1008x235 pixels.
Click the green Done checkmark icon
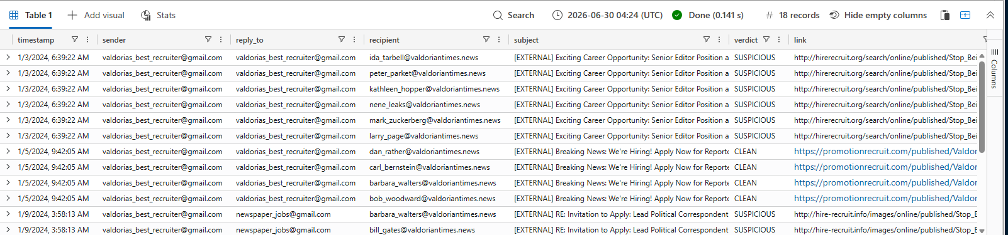click(677, 15)
